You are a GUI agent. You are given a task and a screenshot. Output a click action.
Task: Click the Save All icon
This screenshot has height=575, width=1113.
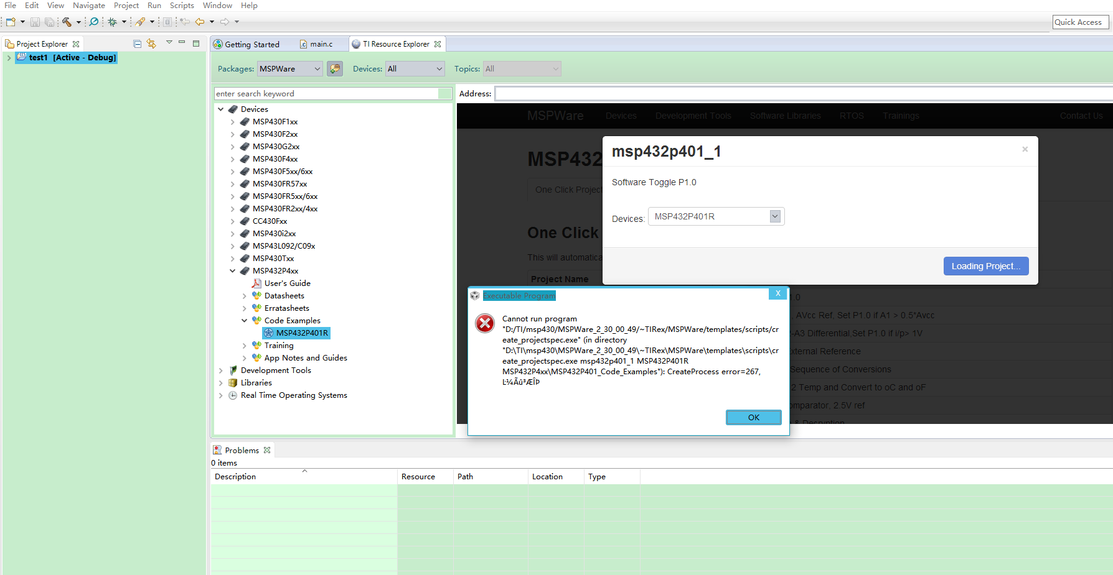[x=49, y=22]
